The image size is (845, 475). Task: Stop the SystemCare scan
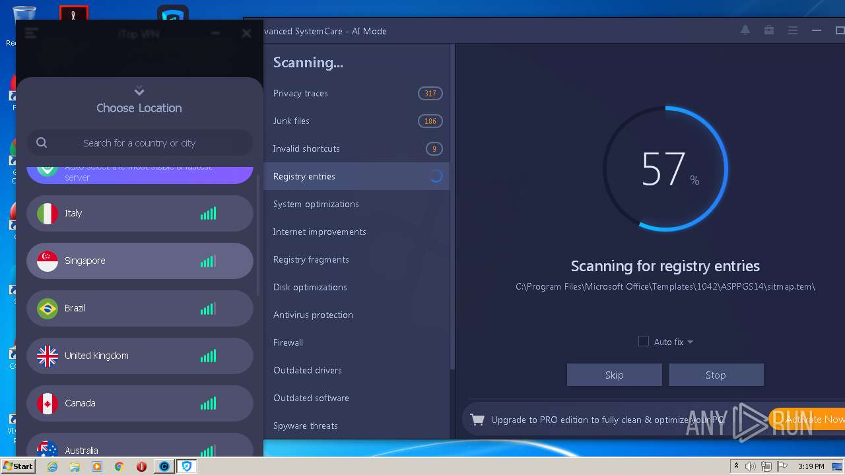coord(716,375)
